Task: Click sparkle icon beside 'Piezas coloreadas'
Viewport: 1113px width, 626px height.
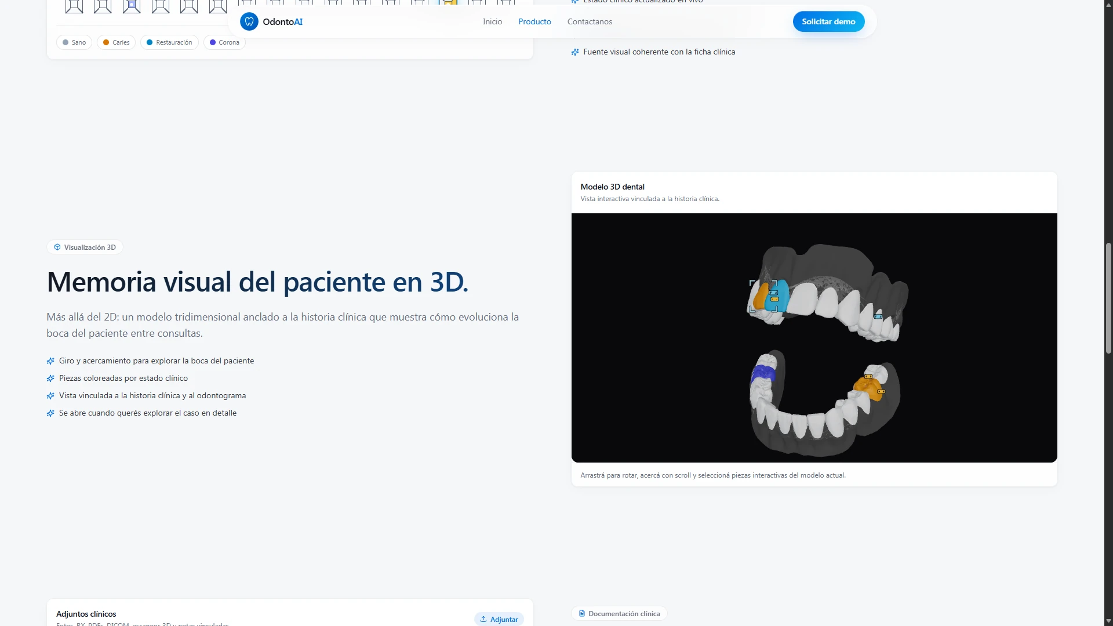Action: [x=50, y=378]
